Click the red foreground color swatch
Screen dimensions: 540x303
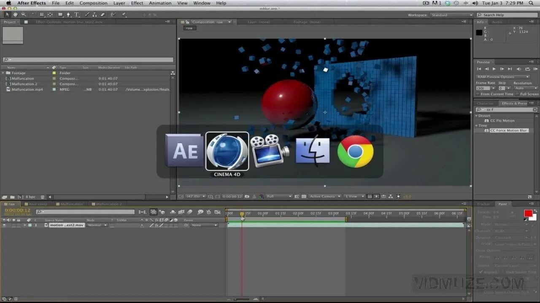pos(528,213)
